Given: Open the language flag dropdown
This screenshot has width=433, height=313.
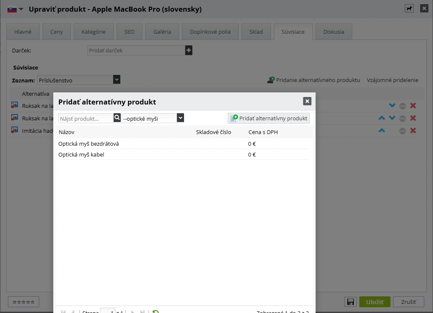Looking at the screenshot, I should point(15,10).
